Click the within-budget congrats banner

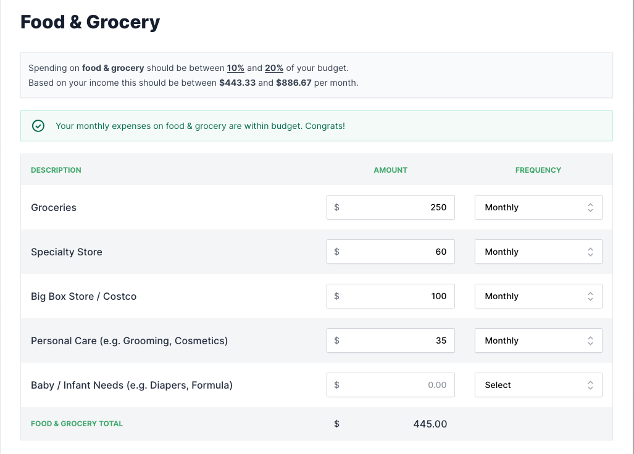(x=317, y=125)
